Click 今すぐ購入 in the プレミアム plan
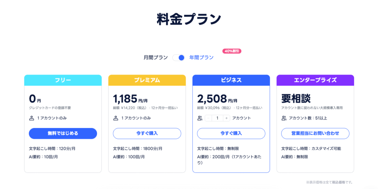The height and width of the screenshot is (189, 378). click(x=147, y=133)
